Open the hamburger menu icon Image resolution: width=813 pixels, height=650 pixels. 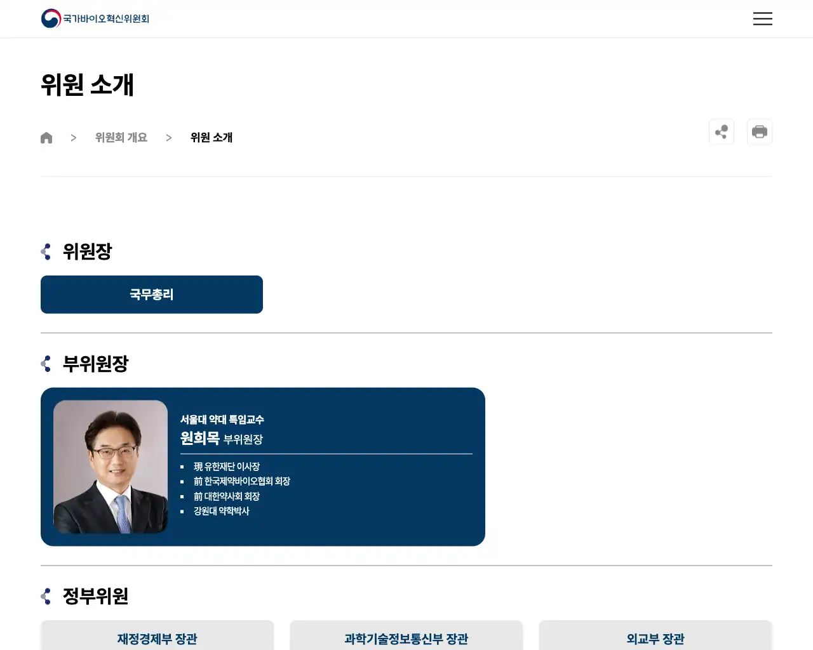tap(762, 18)
